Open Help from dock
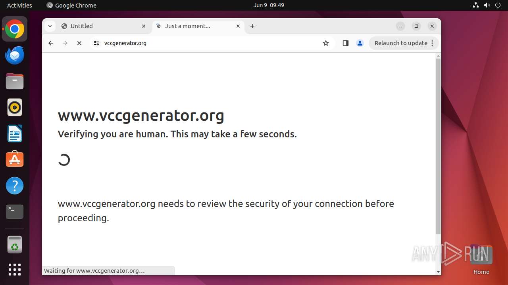The width and height of the screenshot is (508, 285). pos(15,186)
